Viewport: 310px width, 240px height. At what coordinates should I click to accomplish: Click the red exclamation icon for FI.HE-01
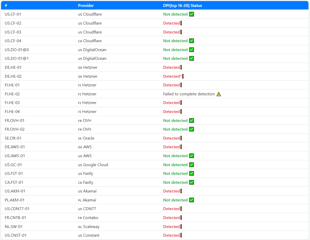tap(181, 85)
